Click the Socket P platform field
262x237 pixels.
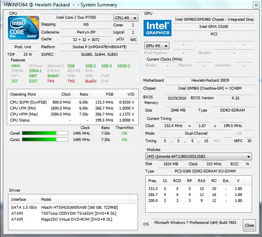[99, 47]
